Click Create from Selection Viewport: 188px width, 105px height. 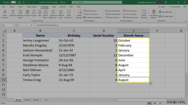(x=93, y=18)
